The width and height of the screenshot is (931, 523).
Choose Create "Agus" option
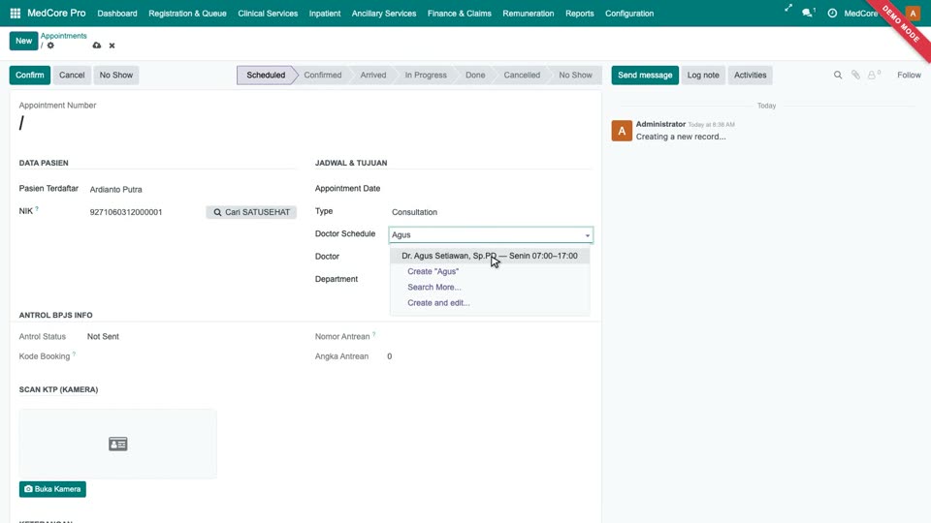433,271
